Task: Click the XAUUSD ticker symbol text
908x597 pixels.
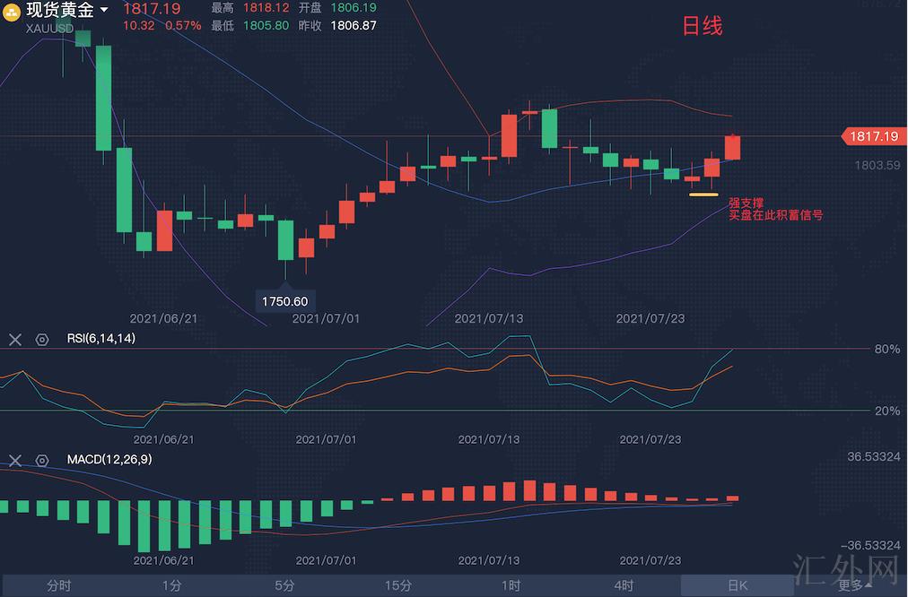Action: [x=50, y=28]
